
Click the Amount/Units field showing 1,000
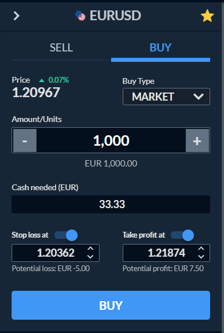click(x=111, y=140)
